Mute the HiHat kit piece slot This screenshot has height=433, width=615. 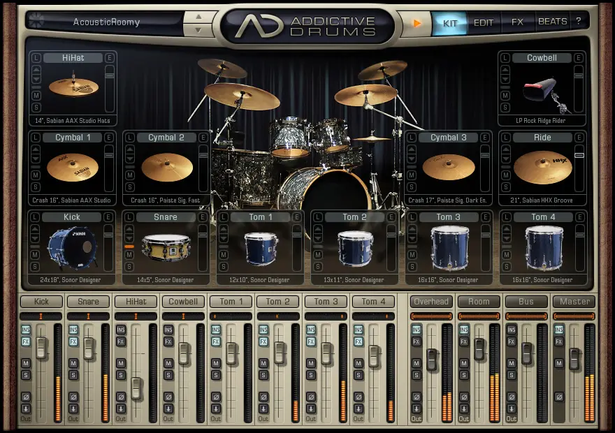36,95
